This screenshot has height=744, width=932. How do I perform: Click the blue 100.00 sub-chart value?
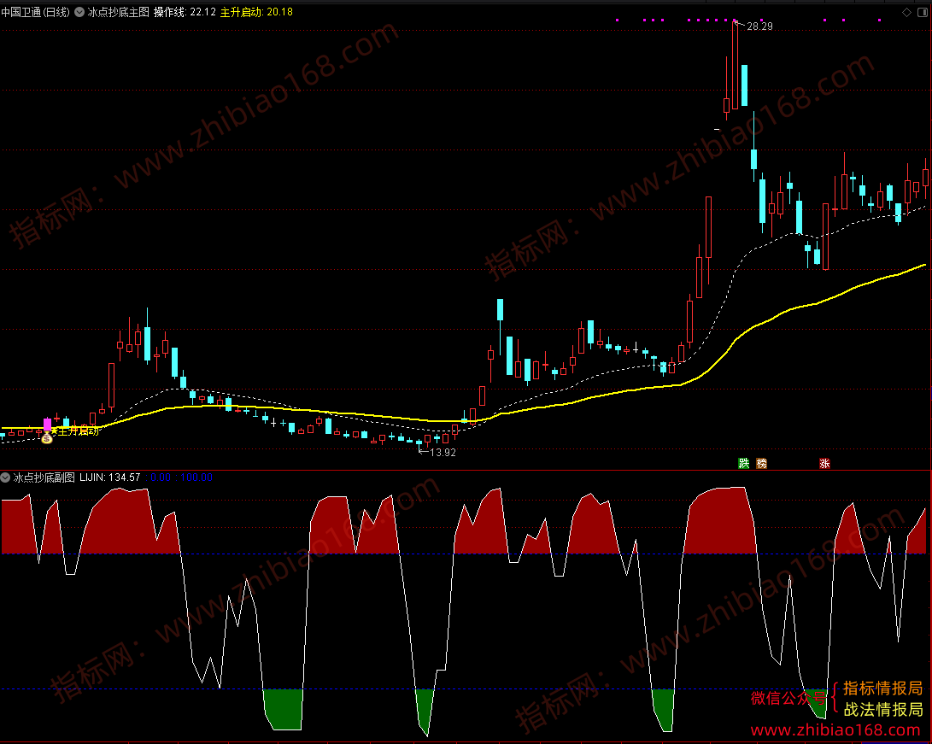pos(196,477)
